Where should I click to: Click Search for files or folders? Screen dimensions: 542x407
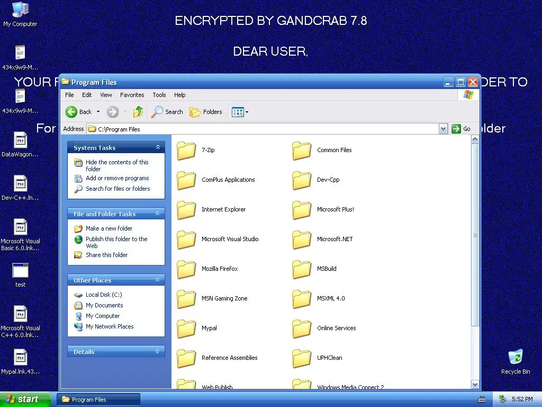click(118, 189)
